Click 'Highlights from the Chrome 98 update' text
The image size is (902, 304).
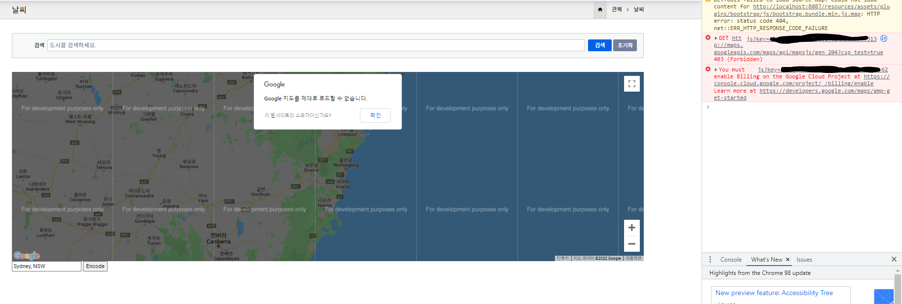coord(760,273)
